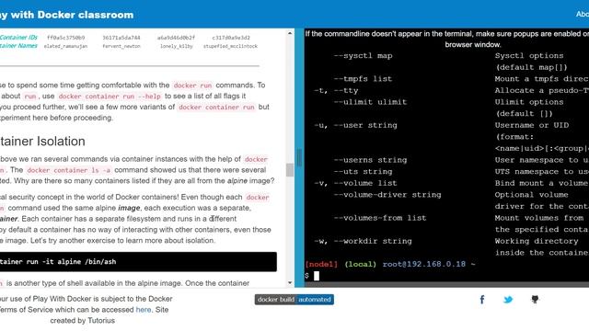The image size is (589, 331).
Task: Click the '--sysctl map' terminal line
Action: (363, 56)
